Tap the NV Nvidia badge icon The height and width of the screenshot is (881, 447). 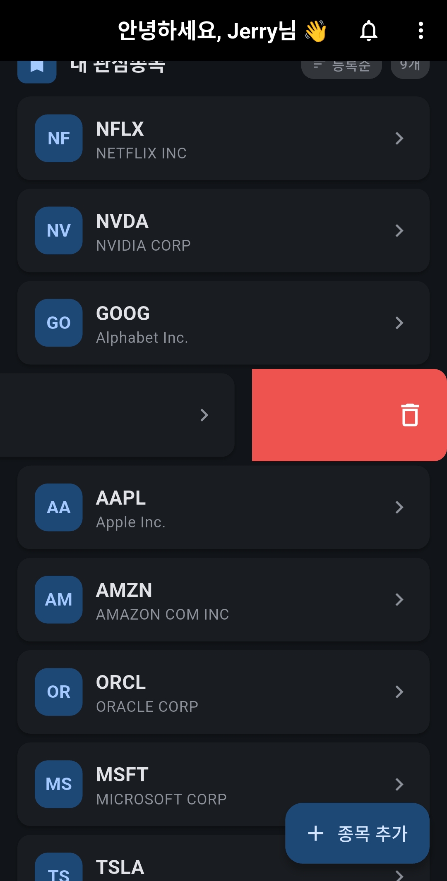(x=59, y=230)
